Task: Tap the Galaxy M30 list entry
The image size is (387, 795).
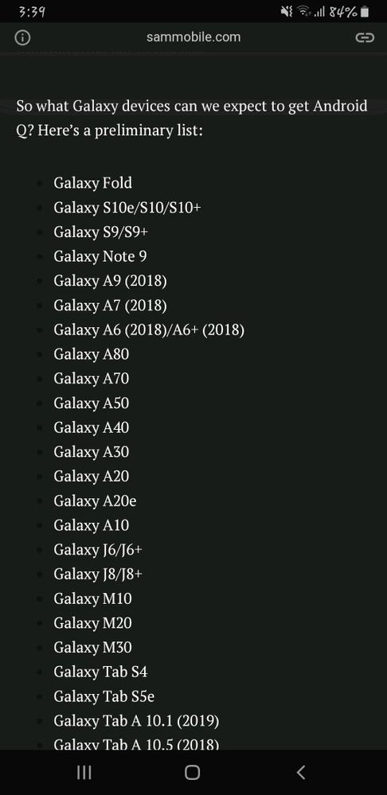Action: [93, 648]
